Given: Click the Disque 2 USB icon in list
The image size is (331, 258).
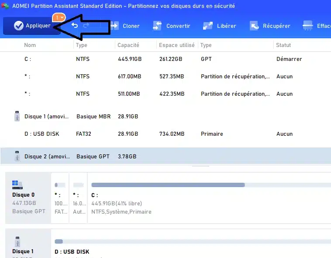Looking at the screenshot, I should [x=17, y=156].
